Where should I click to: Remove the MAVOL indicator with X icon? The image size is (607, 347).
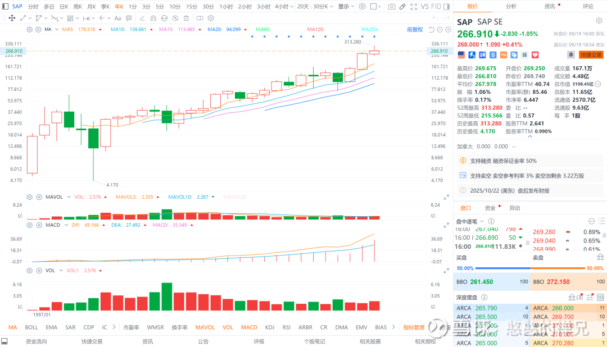pyautogui.click(x=39, y=197)
